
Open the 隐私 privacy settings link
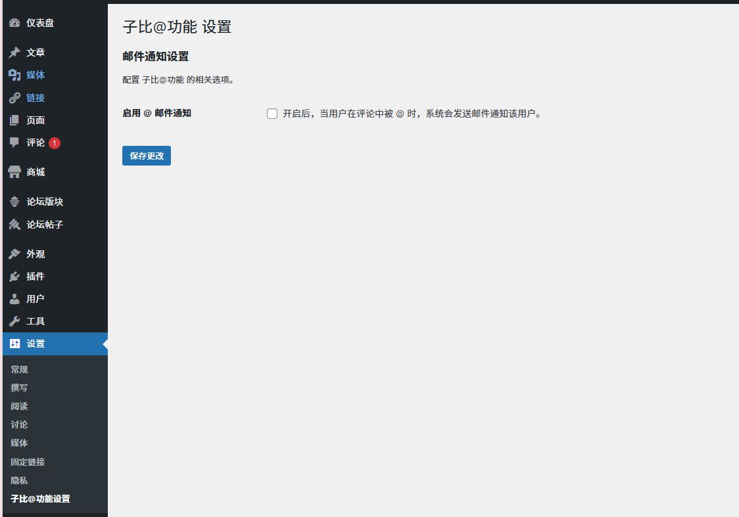(x=18, y=480)
